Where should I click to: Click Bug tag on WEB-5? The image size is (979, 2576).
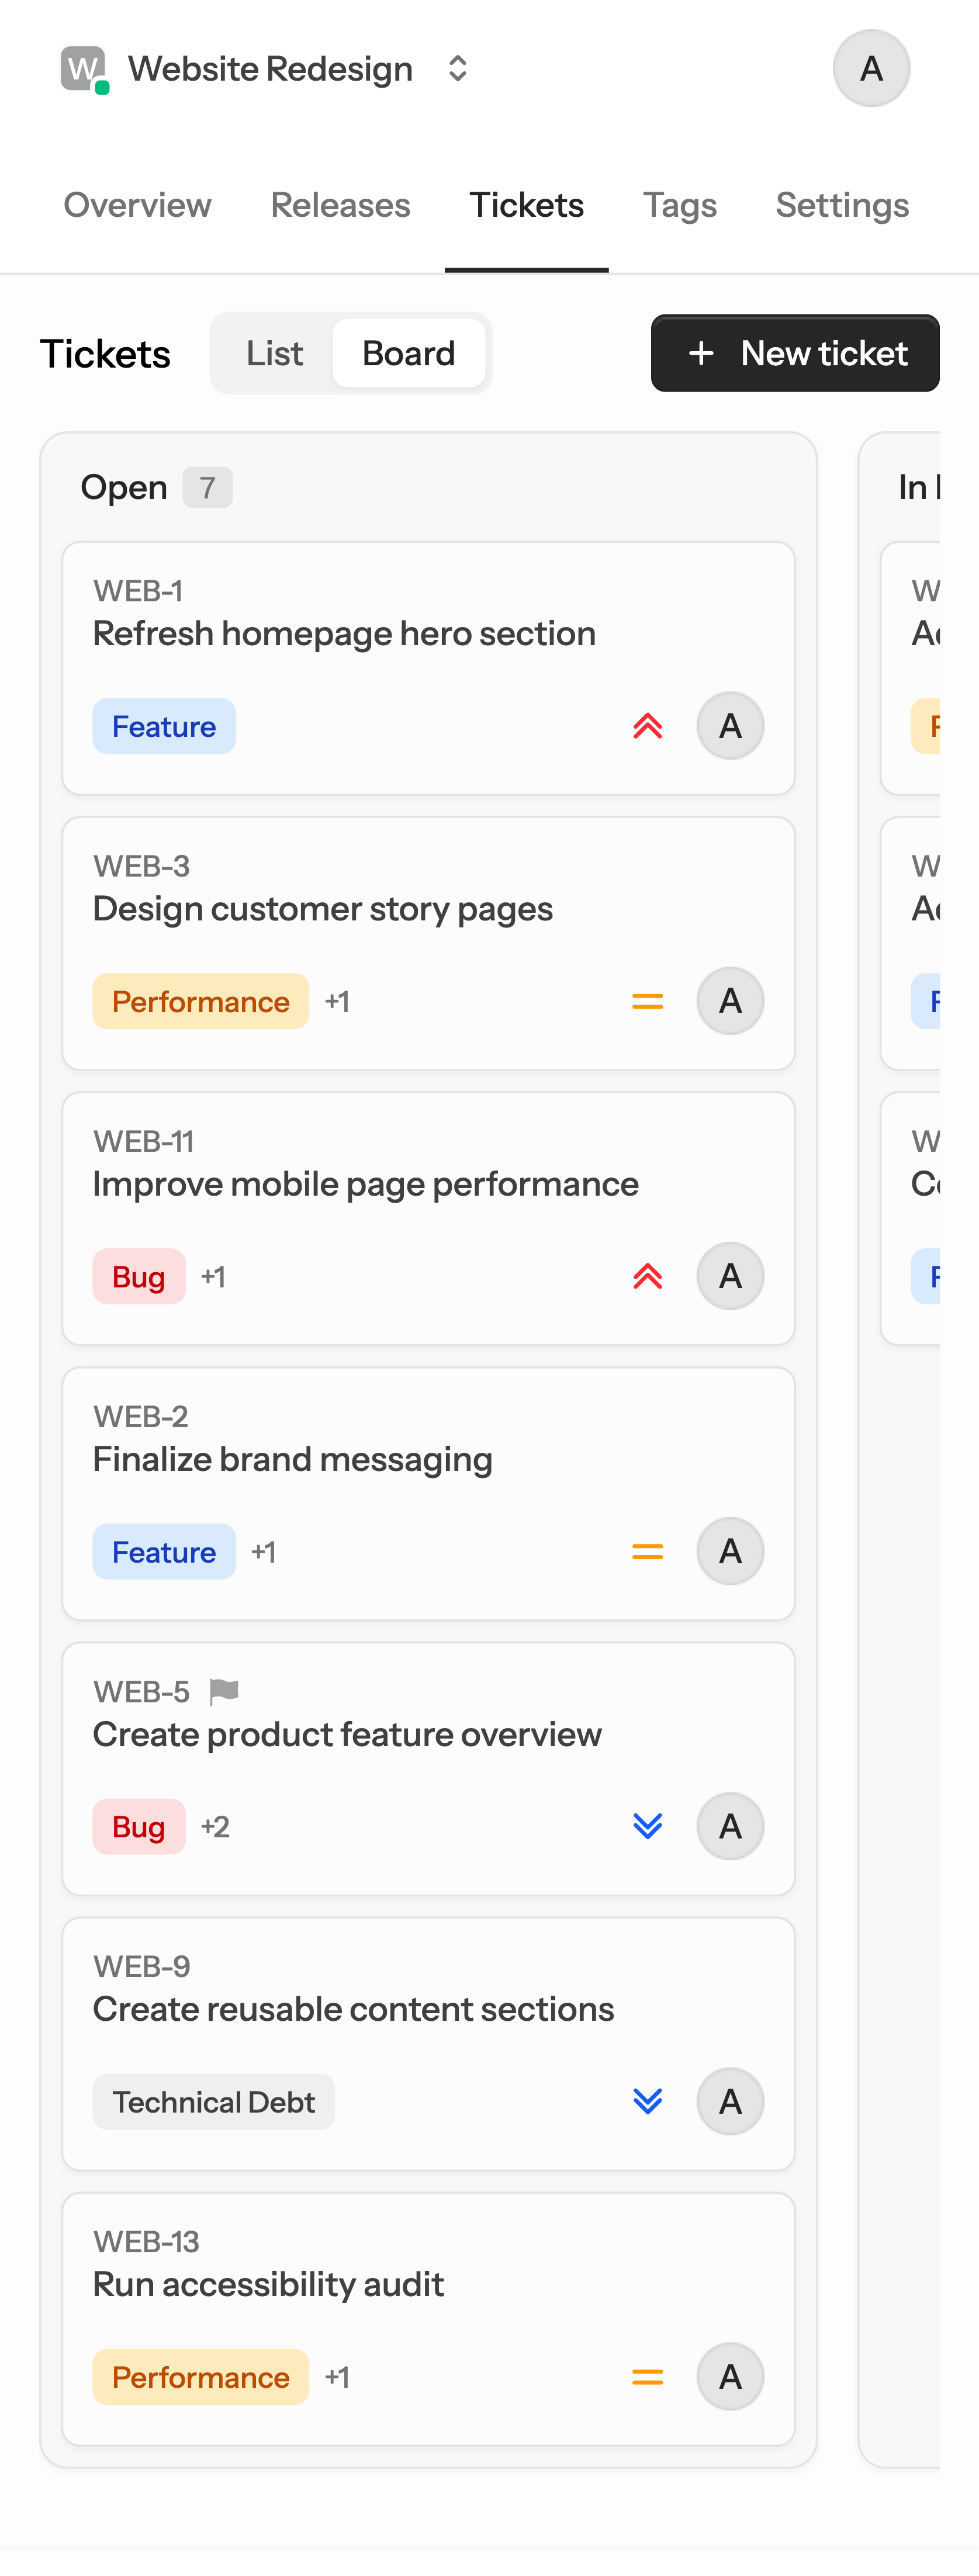[x=139, y=1826]
